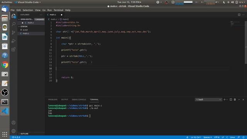Close main.c tab via unsaved dot

point(62,15)
